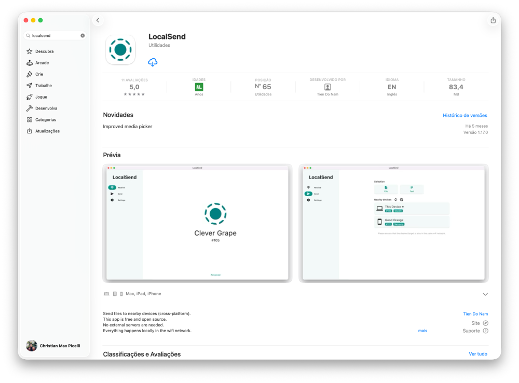Clear the localsend search field
Screen dimensions: 519x383
83,35
